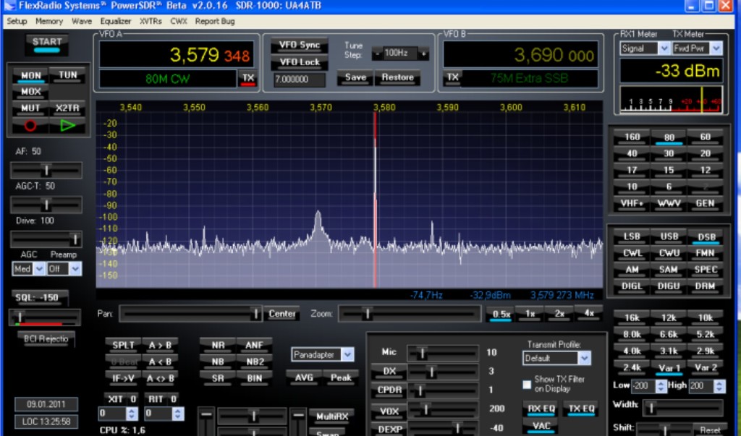The height and width of the screenshot is (436, 741).
Task: Toggle the VFO Lock button
Action: 299,62
